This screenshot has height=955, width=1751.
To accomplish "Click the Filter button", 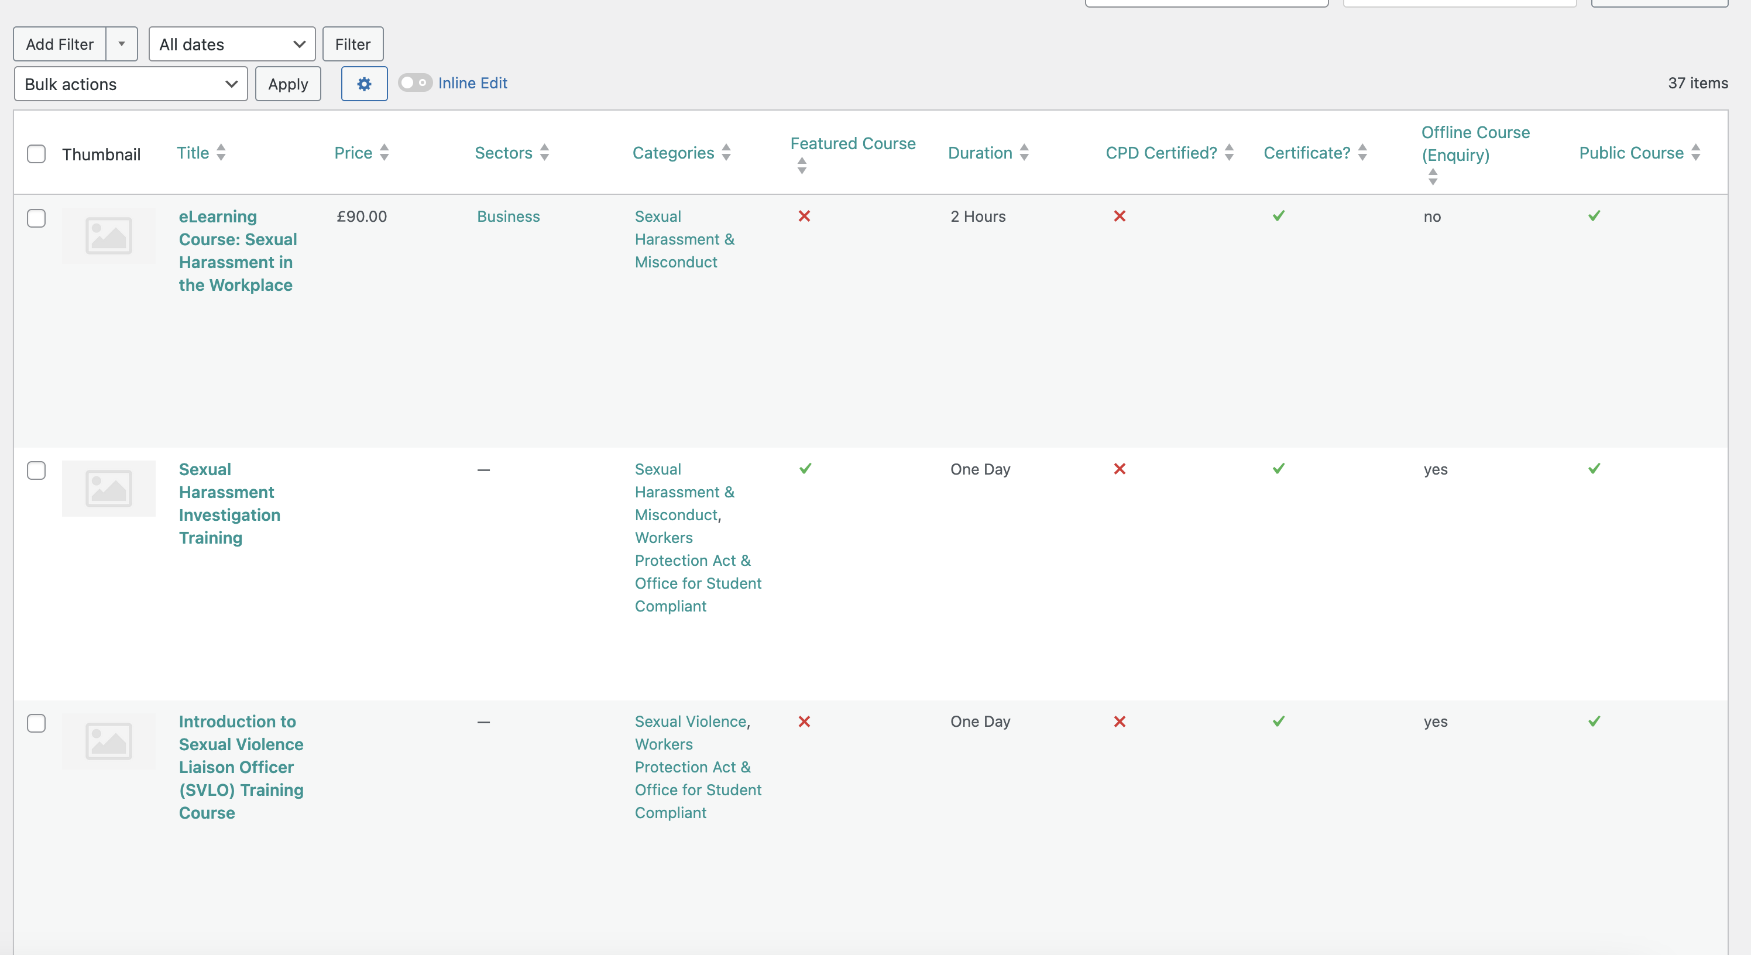I will coord(352,44).
